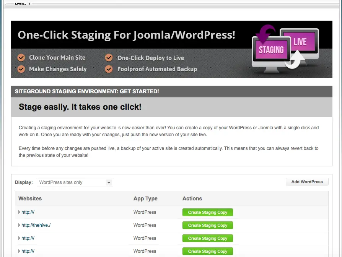
Task: Create Staging Copy for the third listed website
Action: click(208, 239)
